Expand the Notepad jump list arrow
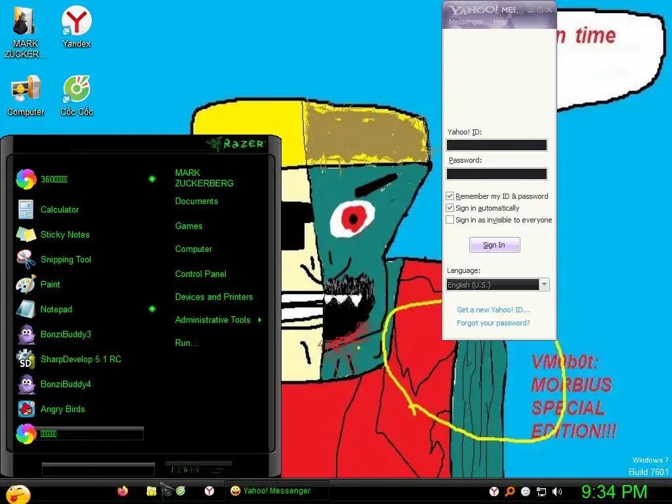Screen dimensions: 672x504 tap(152, 309)
